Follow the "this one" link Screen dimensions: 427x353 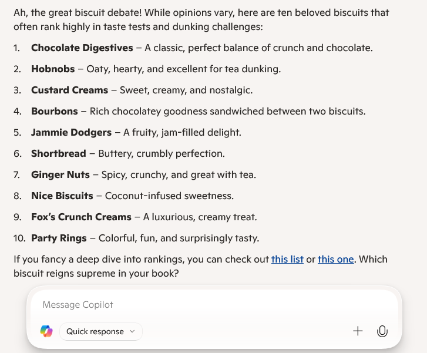[x=336, y=259]
